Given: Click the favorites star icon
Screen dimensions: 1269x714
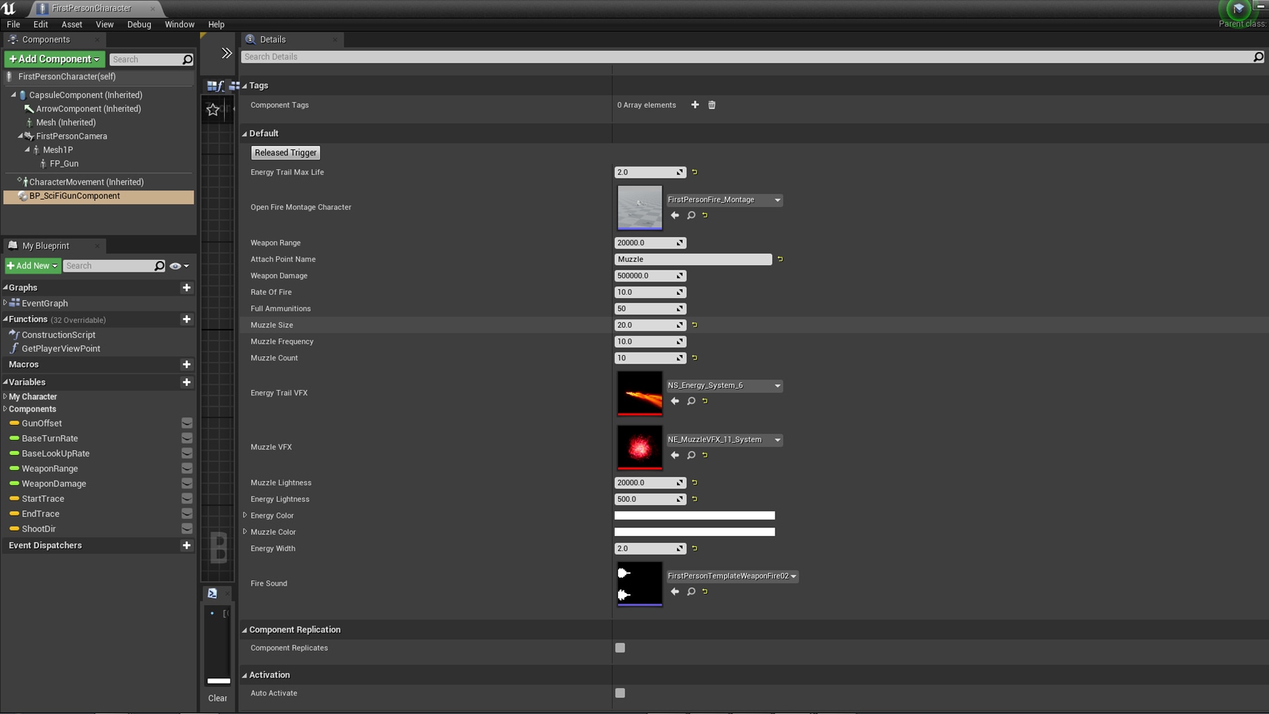Looking at the screenshot, I should (213, 110).
